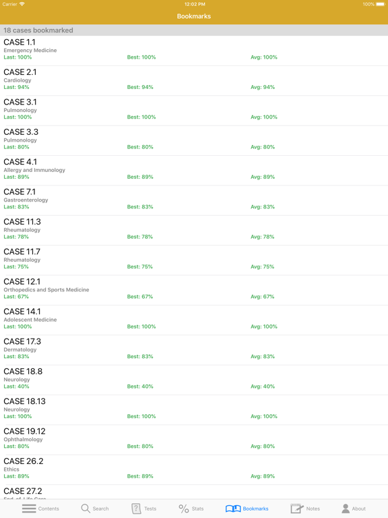
Task: Open the About person icon
Action: (346, 509)
